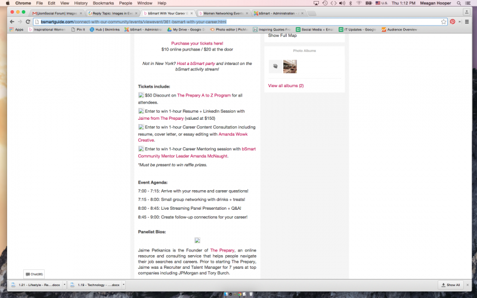Open the Apple menu
Viewport: 477px width, 298px height.
pos(8,3)
